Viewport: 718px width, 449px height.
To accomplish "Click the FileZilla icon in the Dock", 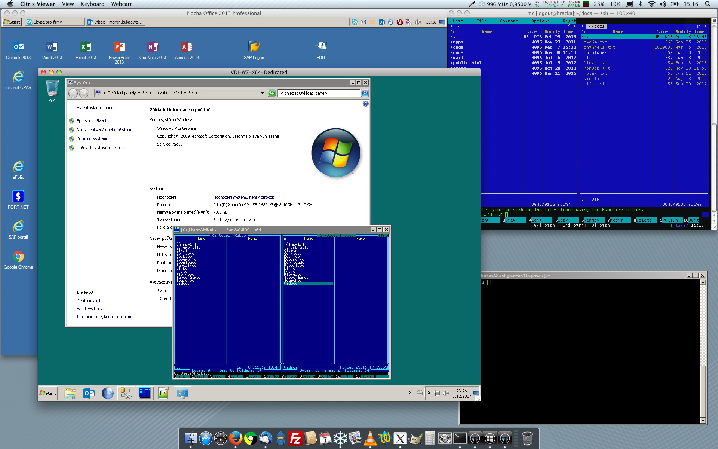I will (295, 438).
